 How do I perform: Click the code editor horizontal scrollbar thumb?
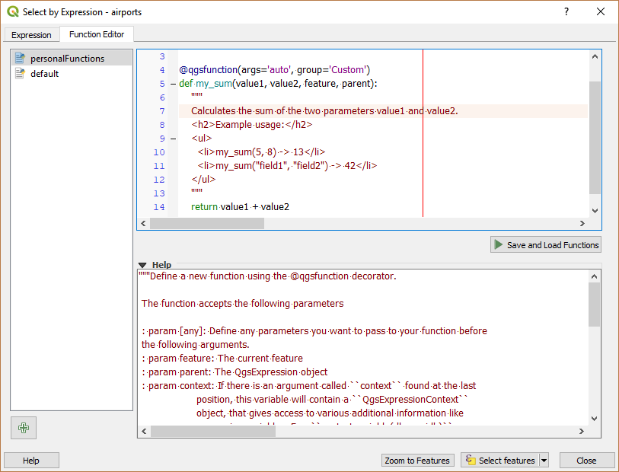point(206,224)
